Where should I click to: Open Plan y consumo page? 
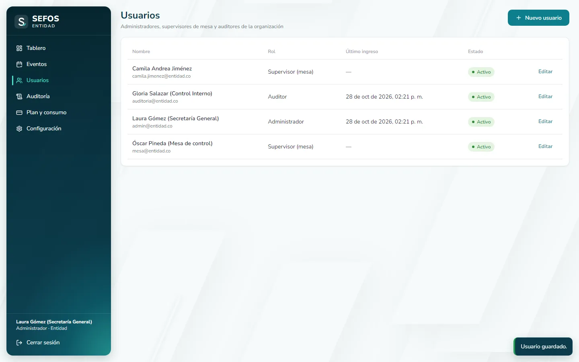coord(59,112)
